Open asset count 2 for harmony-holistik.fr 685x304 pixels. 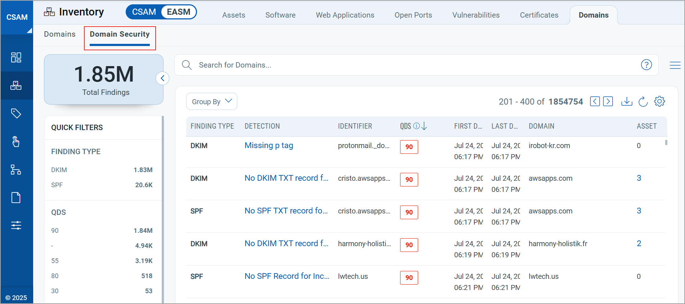click(x=639, y=244)
